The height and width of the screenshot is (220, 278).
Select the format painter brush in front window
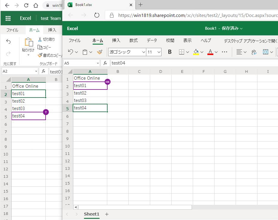[x=100, y=52]
